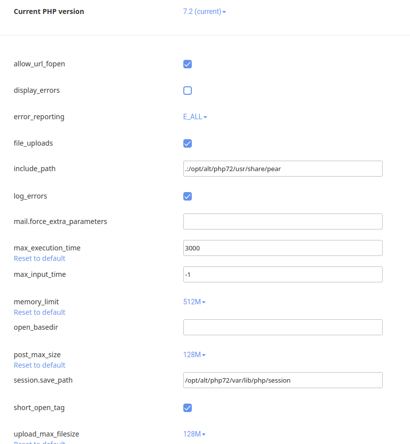Expand the post_max_size 128M dropdown

194,355
